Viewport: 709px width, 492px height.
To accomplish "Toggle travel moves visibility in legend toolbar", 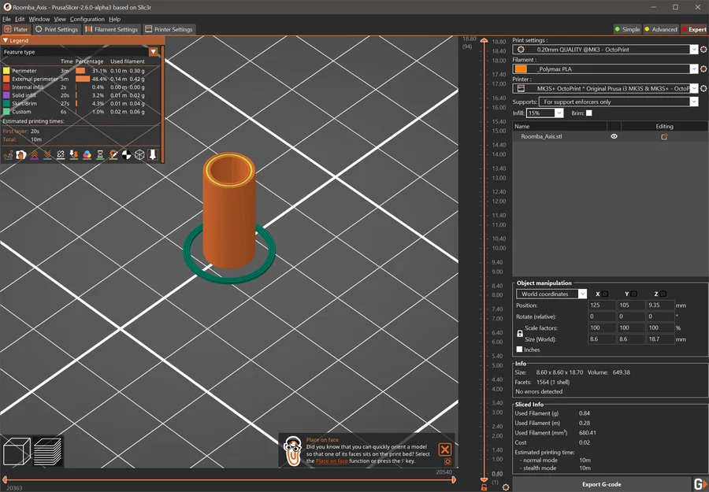I will tap(8, 155).
